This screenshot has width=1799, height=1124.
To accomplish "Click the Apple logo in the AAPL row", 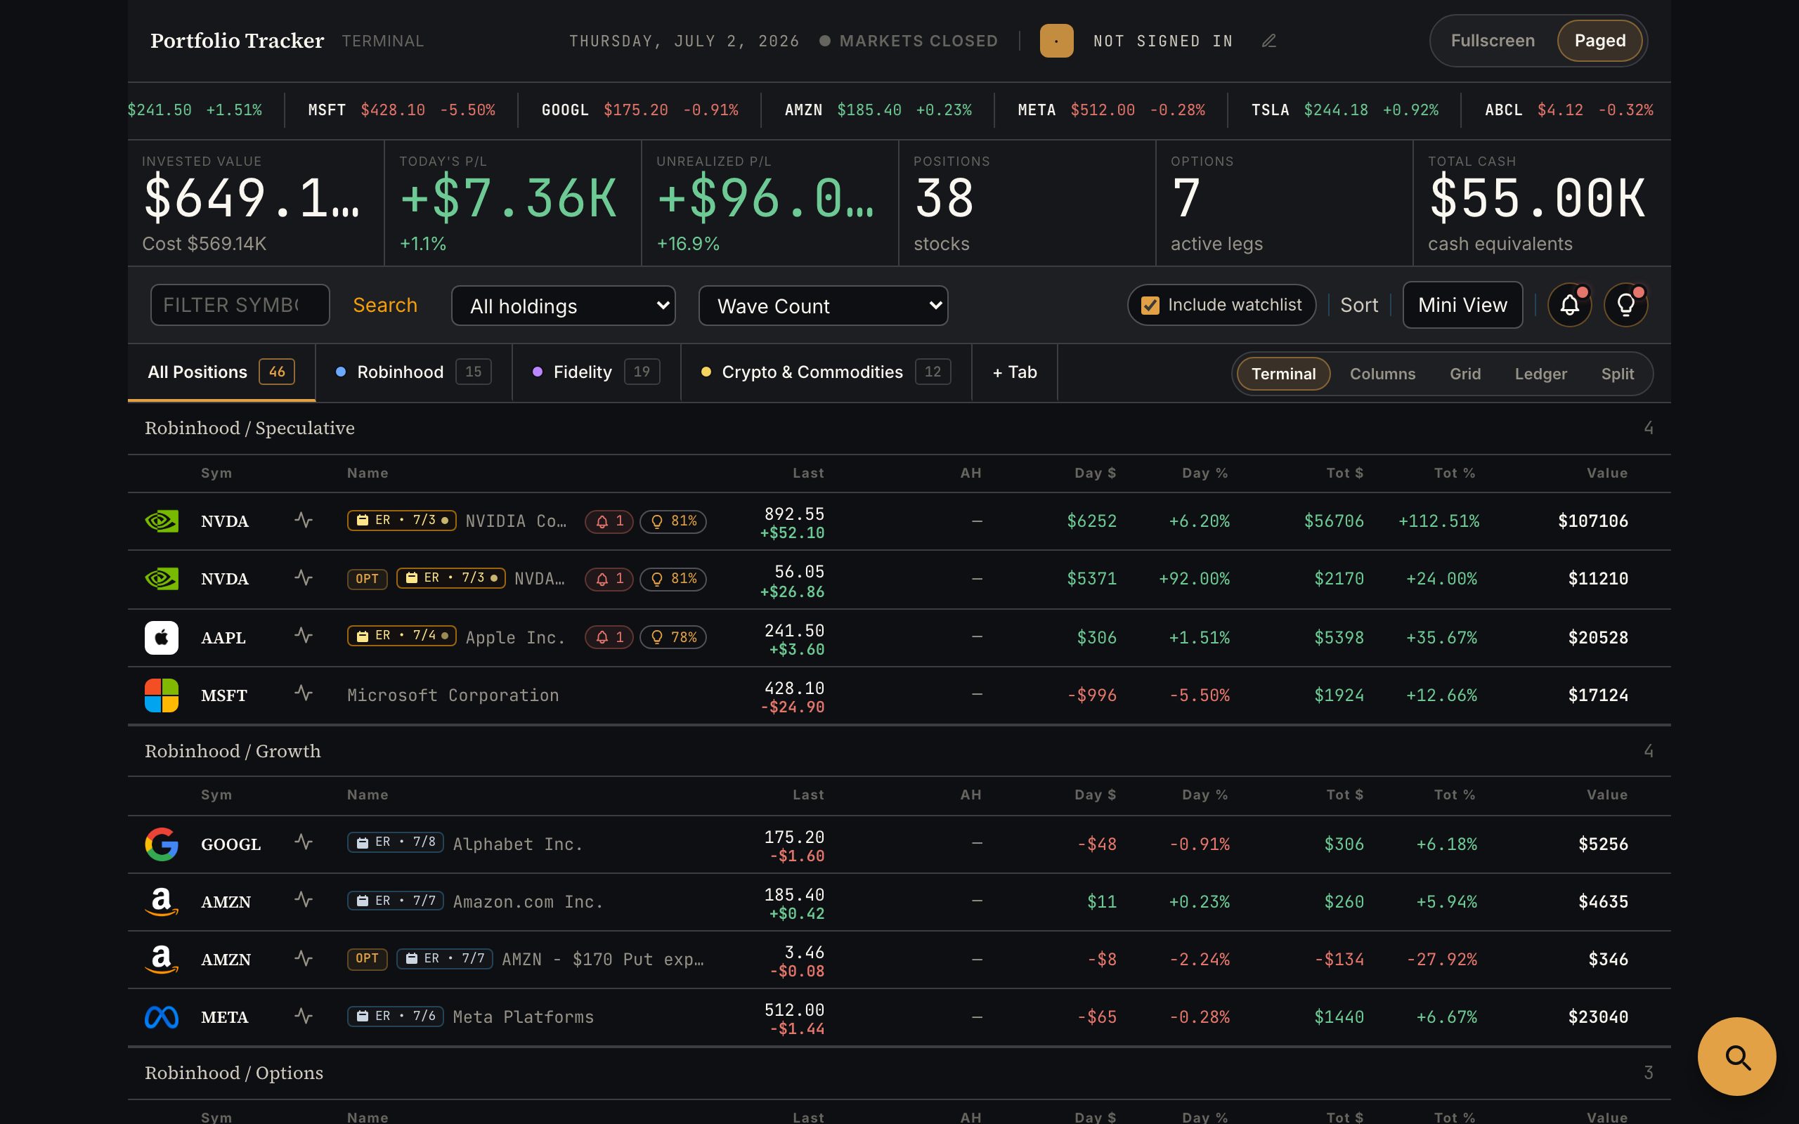I will coord(162,638).
